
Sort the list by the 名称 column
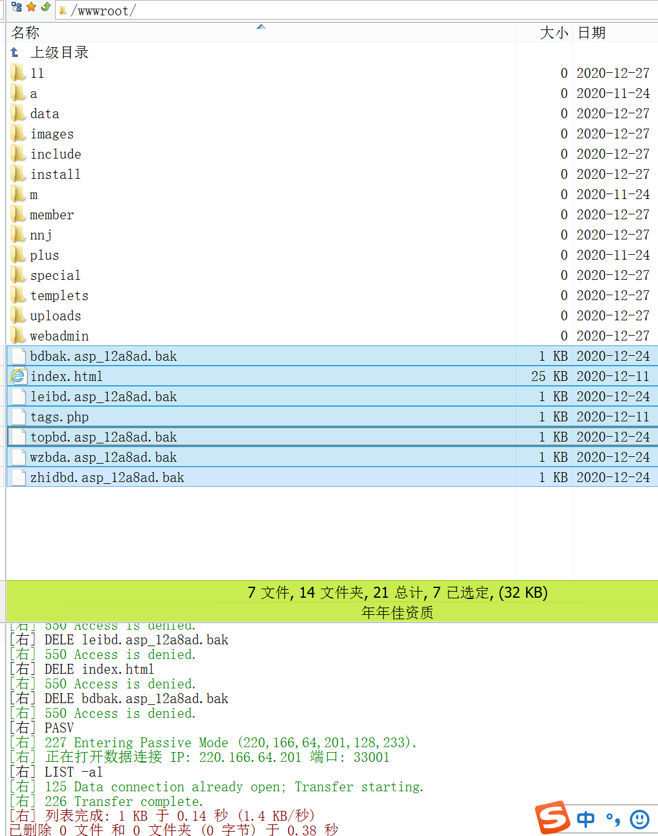26,32
